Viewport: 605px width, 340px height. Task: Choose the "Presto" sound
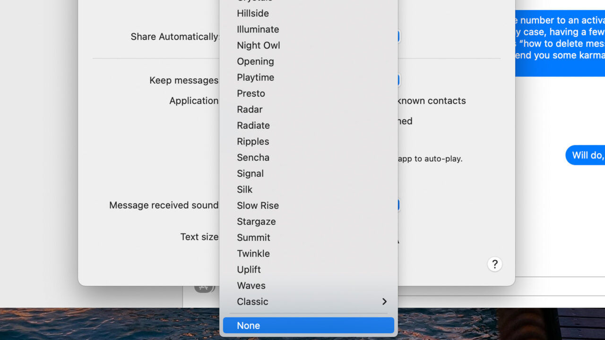[x=251, y=93]
